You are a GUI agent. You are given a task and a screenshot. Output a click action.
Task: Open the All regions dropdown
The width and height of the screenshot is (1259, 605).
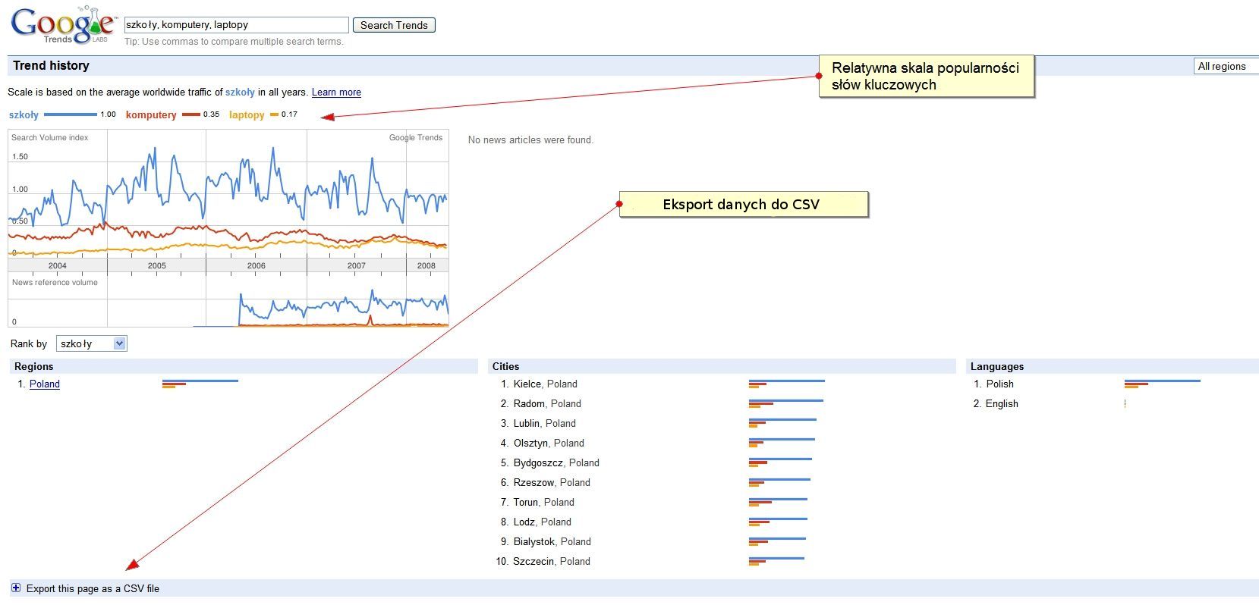1226,67
